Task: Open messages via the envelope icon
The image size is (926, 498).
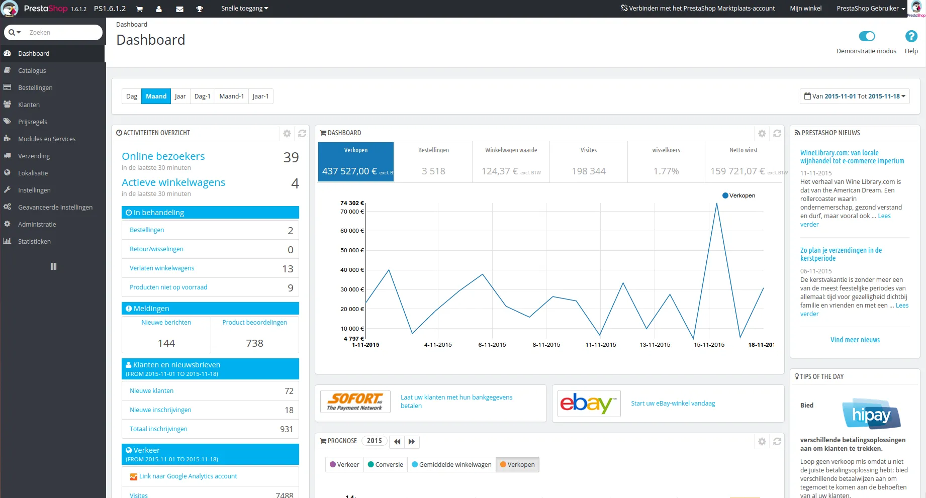Action: [179, 9]
